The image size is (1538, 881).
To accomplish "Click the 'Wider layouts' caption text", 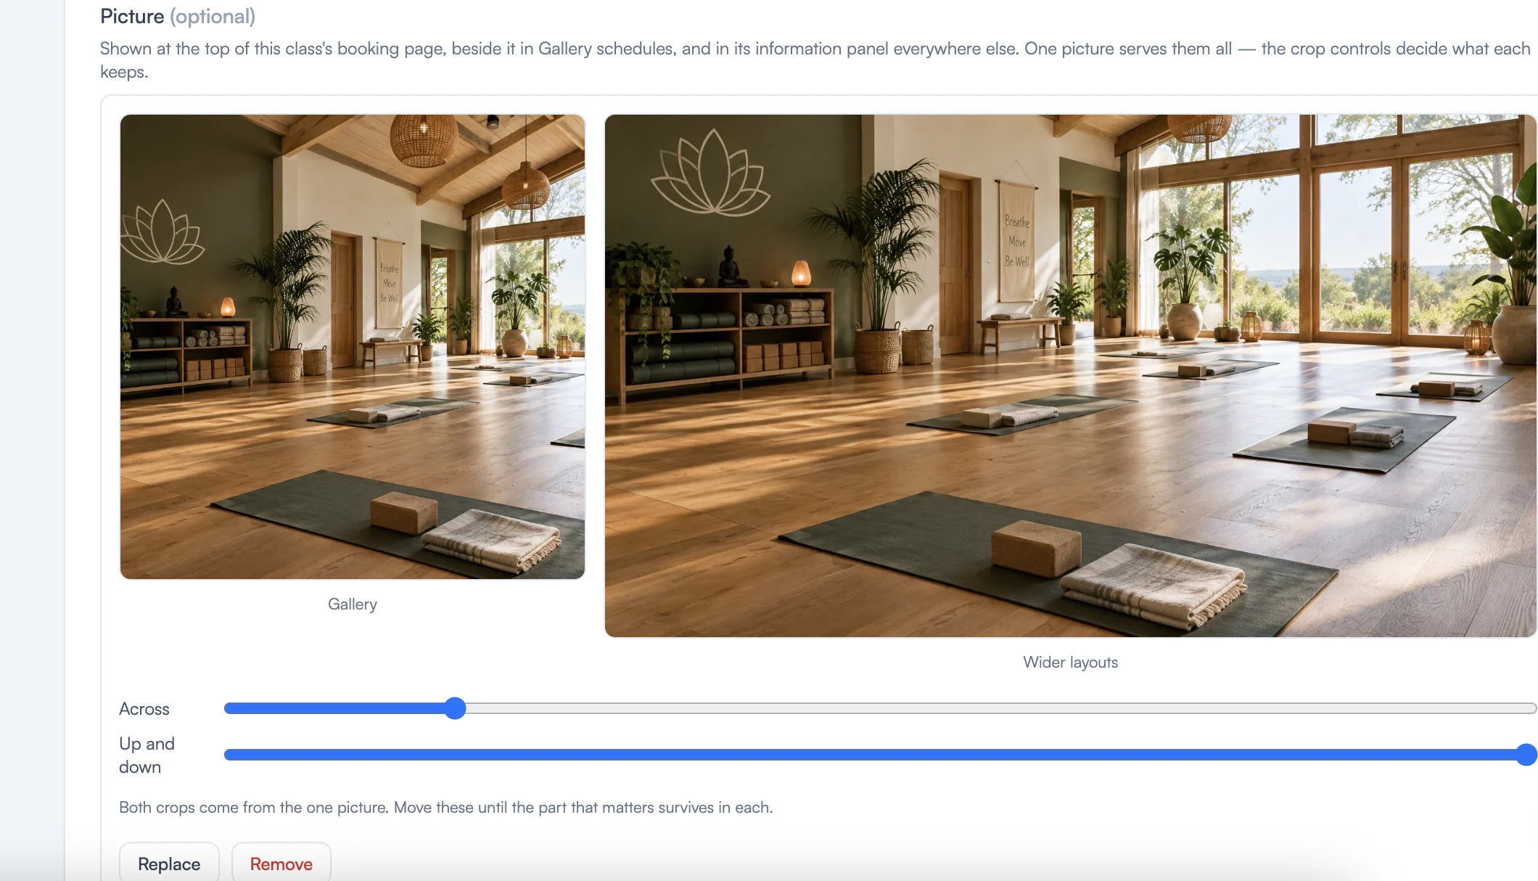I will pos(1071,662).
